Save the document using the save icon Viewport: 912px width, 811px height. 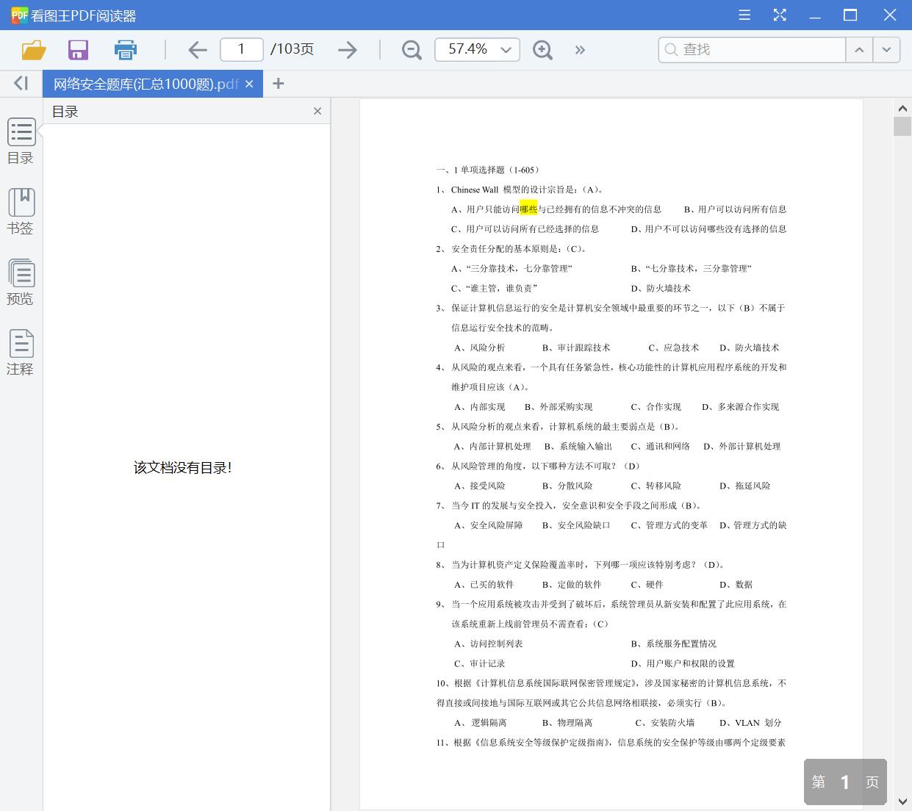(x=78, y=49)
